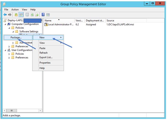
Task: Click the Assigned deployment state cell
Action: coord(91,24)
